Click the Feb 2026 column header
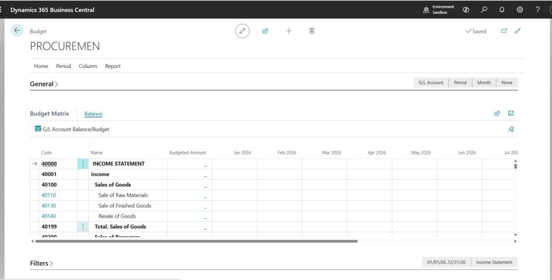Image resolution: width=552 pixels, height=280 pixels. click(286, 153)
